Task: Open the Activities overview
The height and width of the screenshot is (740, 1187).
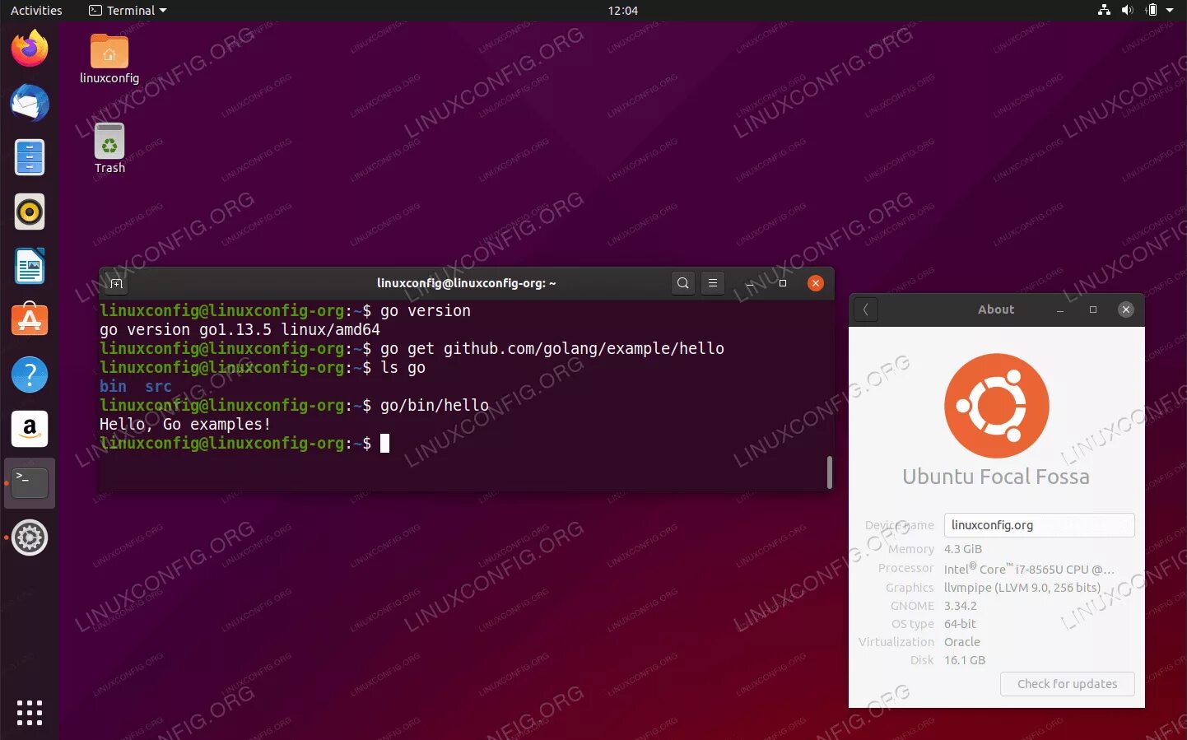Action: coord(36,10)
